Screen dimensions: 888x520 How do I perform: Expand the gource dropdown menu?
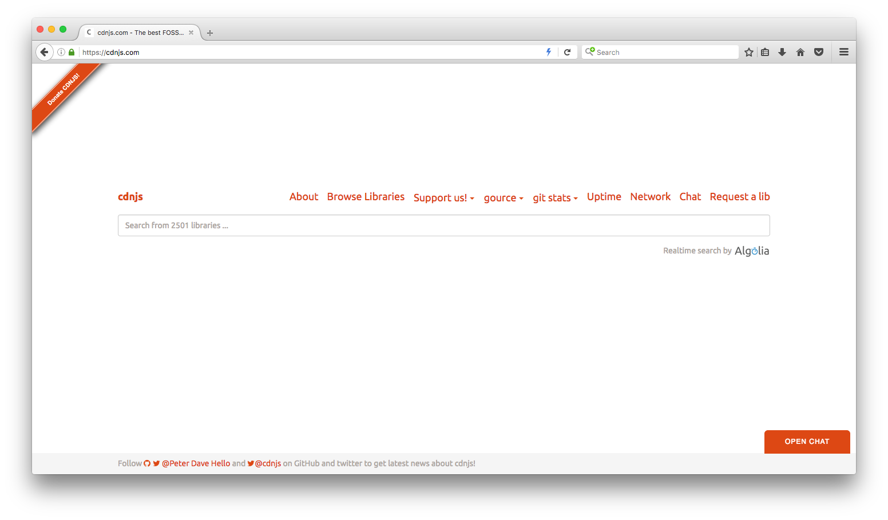504,197
